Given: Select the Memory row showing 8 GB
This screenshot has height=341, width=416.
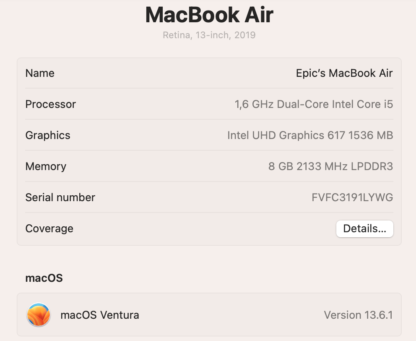Looking at the screenshot, I should coord(209,166).
